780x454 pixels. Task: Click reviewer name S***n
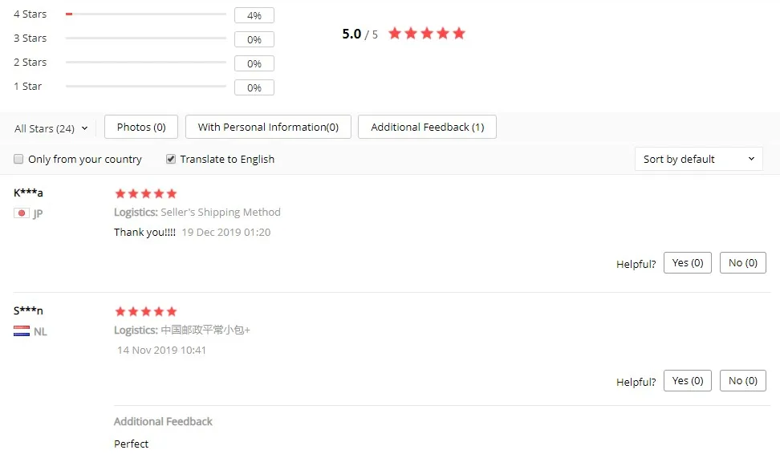28,310
